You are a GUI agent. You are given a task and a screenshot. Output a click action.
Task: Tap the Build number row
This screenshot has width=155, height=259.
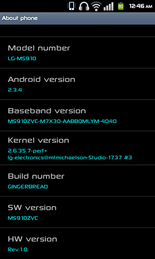[x=77, y=181]
